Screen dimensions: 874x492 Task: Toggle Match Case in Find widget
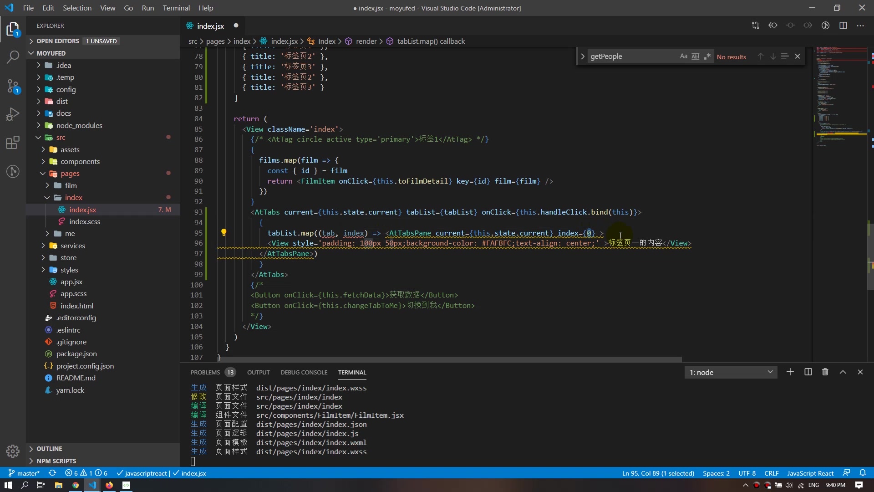pos(683,56)
